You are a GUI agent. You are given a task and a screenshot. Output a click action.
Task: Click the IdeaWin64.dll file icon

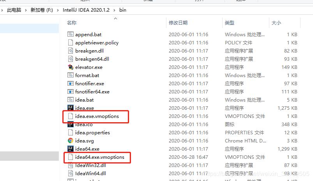coord(71,173)
